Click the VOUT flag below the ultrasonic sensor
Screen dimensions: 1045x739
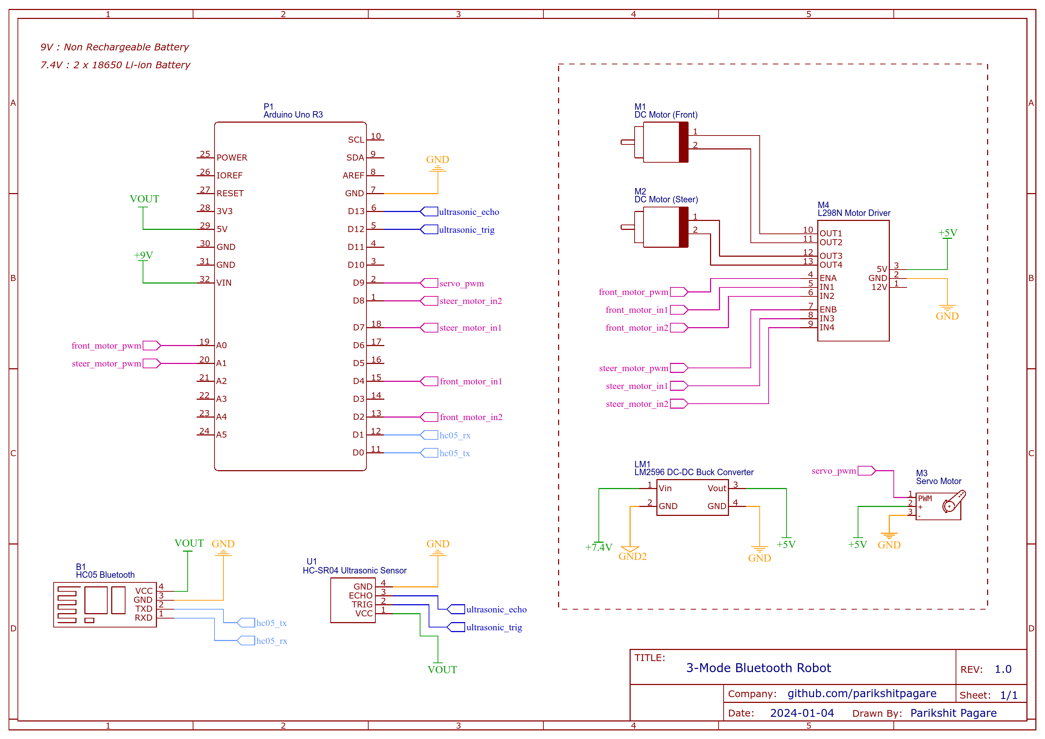tap(442, 667)
